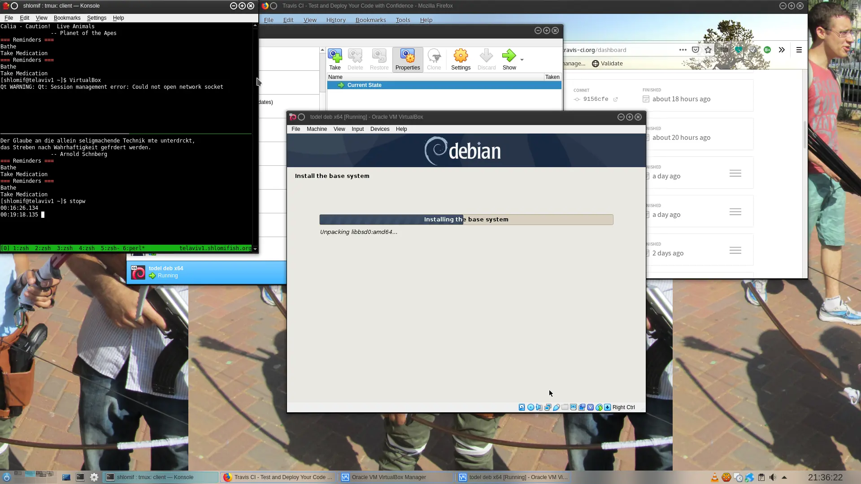Click the clock showing 21:36:22
Image resolution: width=861 pixels, height=484 pixels.
coord(825,478)
